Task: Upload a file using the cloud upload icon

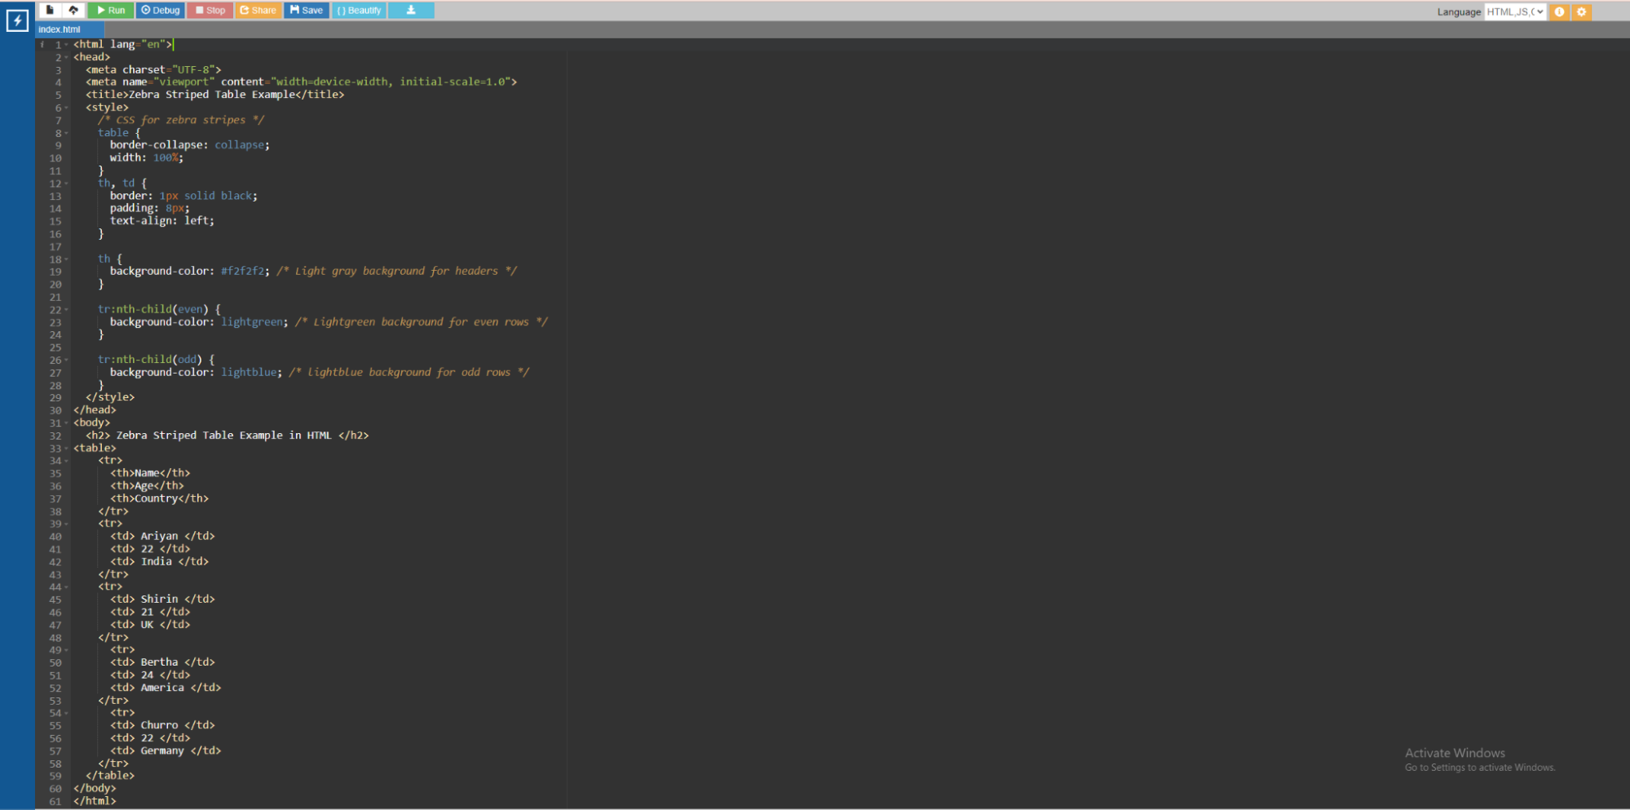Action: pos(73,11)
